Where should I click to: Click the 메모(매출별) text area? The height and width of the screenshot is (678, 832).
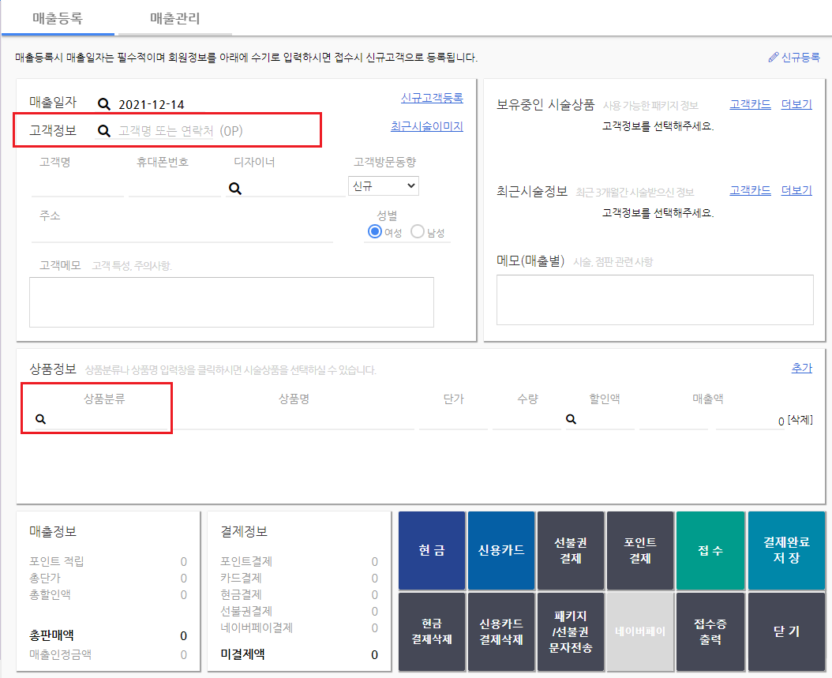[x=654, y=300]
